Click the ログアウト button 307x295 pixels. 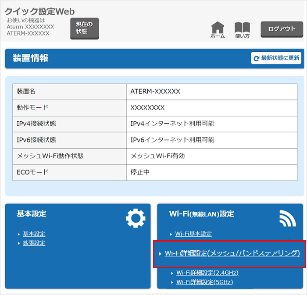click(282, 29)
